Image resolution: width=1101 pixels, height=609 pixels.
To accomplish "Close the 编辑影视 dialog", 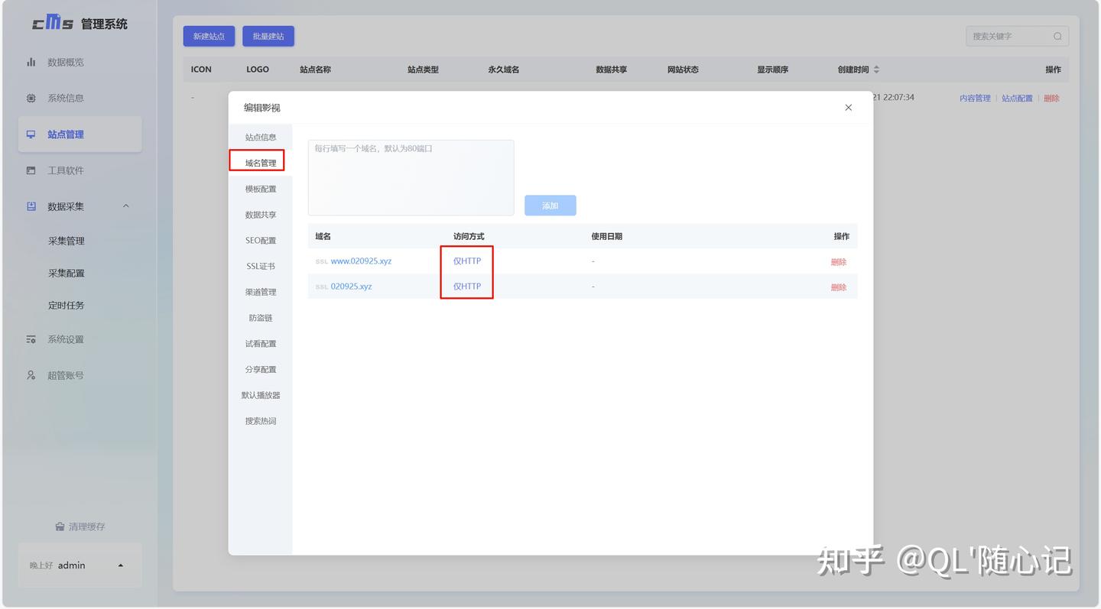I will (848, 108).
